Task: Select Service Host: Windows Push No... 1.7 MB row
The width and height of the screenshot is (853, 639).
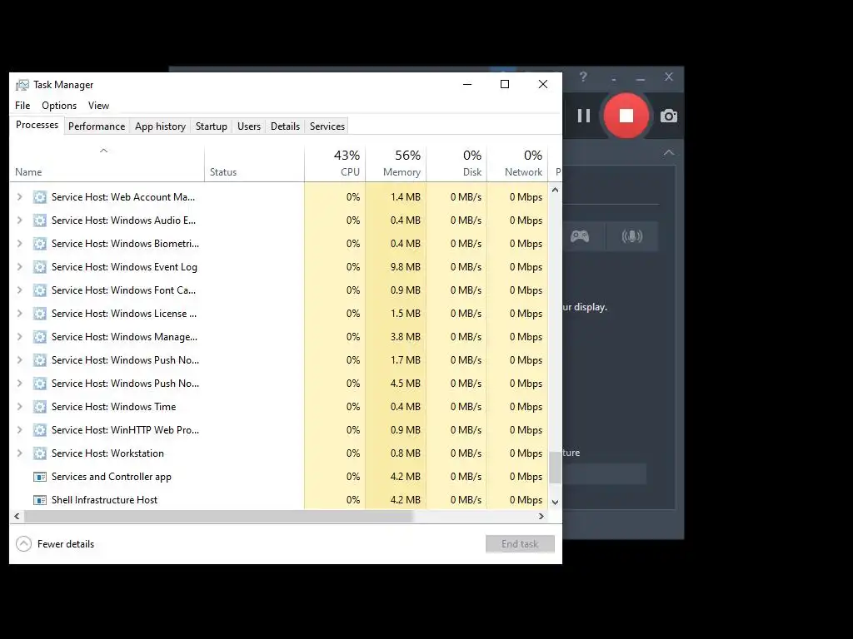Action: (279, 360)
